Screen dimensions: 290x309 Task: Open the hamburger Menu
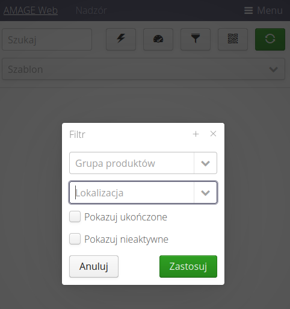[x=264, y=10]
